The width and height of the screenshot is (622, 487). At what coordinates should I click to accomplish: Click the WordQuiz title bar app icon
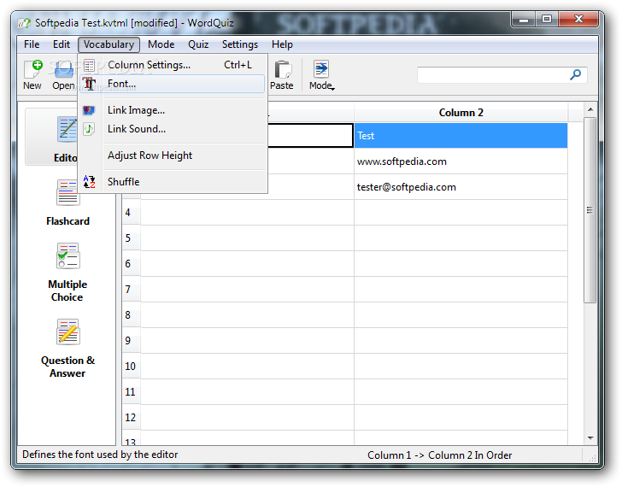coord(24,23)
